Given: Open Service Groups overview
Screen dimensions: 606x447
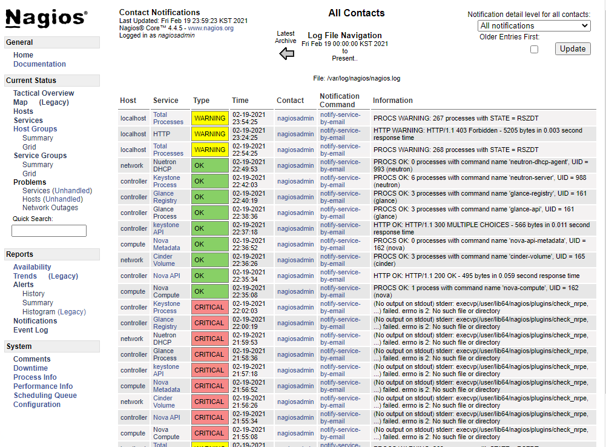Looking at the screenshot, I should 40,156.
